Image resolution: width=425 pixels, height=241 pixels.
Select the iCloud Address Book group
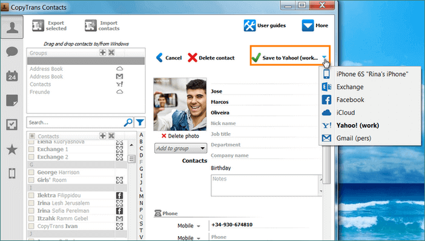pyautogui.click(x=86, y=69)
